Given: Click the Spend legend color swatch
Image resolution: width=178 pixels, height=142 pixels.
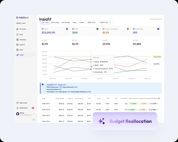Looking at the screenshot, I should pyautogui.click(x=43, y=29).
